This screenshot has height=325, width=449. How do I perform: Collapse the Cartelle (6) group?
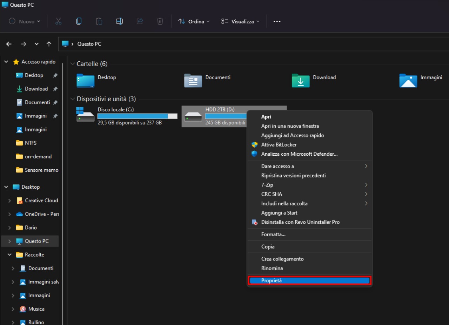coord(73,64)
